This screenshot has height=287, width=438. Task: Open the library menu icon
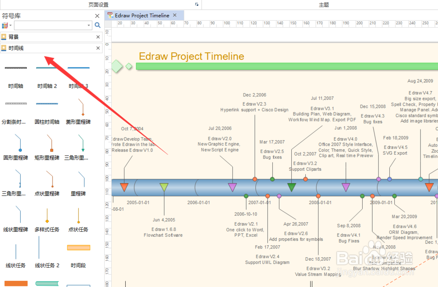6,25
